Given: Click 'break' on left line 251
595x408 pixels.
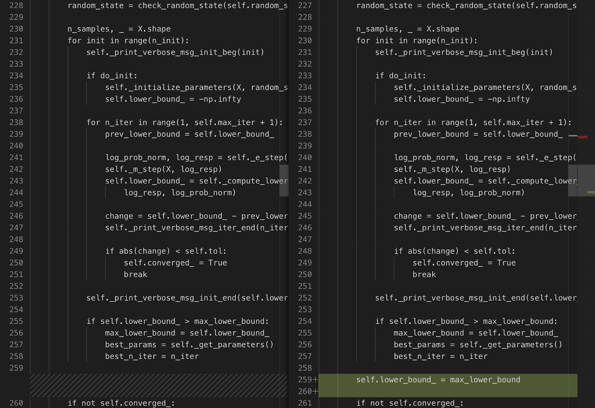Looking at the screenshot, I should click(x=135, y=275).
